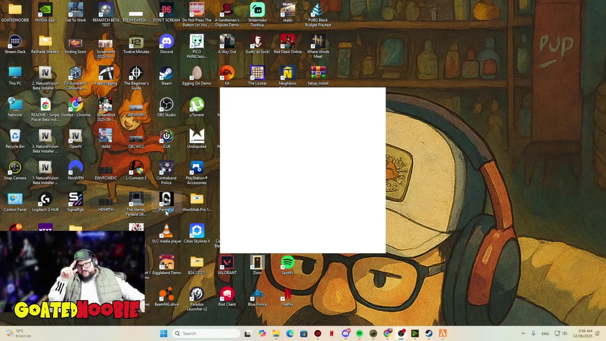Select the µTorrent desktop icon
This screenshot has height=341, width=606.
196,108
